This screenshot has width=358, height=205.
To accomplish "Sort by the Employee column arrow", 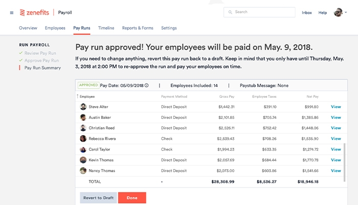I will pyautogui.click(x=78, y=96).
